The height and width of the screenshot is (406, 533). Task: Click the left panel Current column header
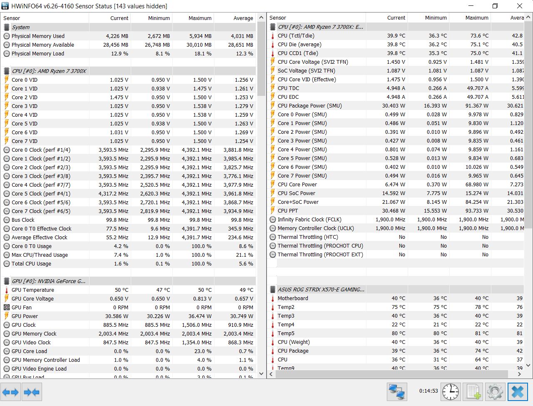pyautogui.click(x=110, y=18)
